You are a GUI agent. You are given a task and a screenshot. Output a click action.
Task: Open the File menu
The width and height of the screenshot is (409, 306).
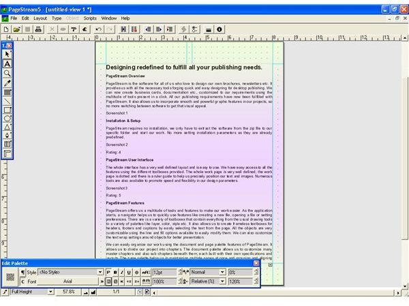click(14, 18)
